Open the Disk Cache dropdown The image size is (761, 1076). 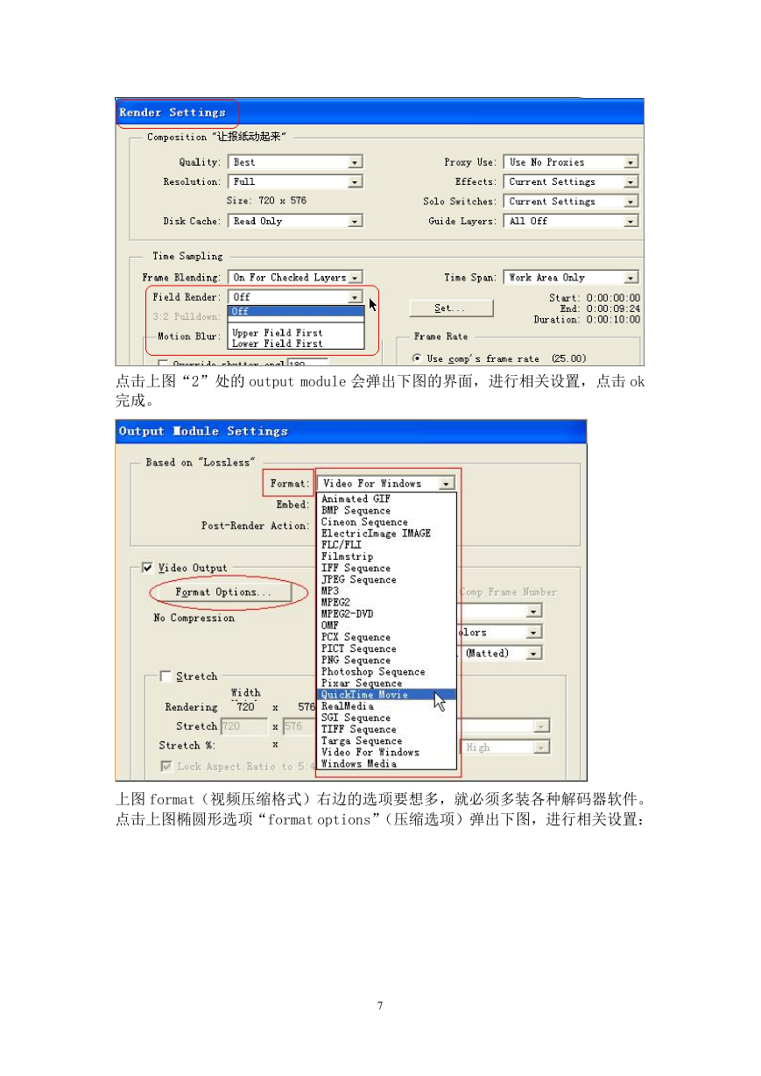[x=295, y=221]
